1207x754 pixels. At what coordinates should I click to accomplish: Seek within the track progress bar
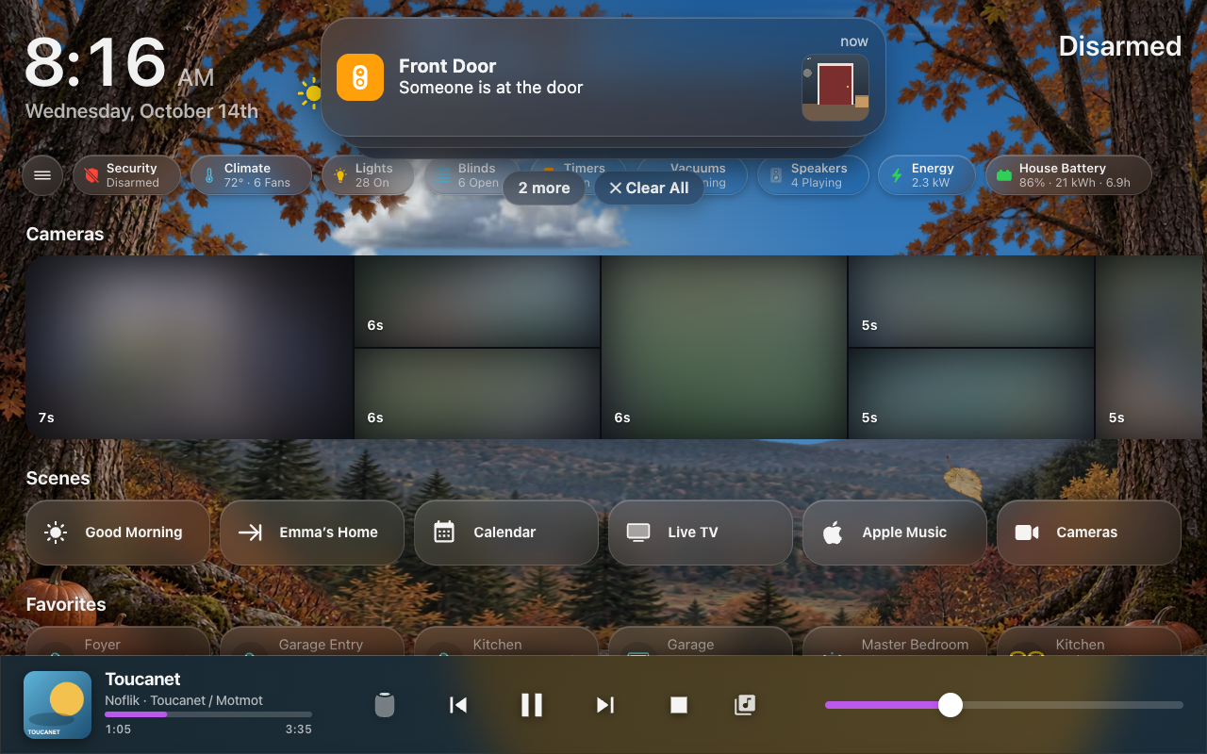click(208, 714)
